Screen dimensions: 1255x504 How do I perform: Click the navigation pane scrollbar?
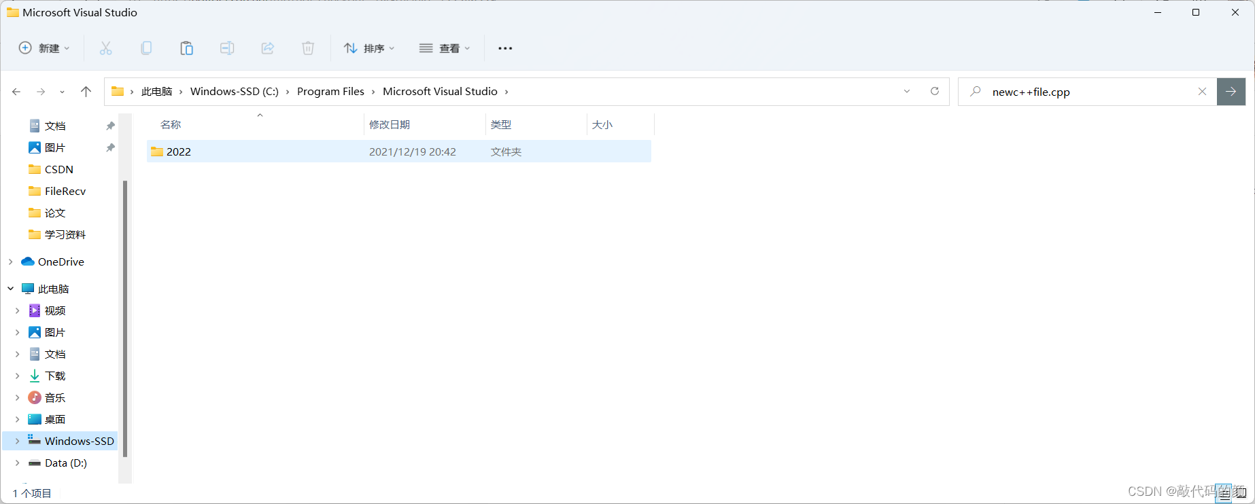pyautogui.click(x=125, y=319)
